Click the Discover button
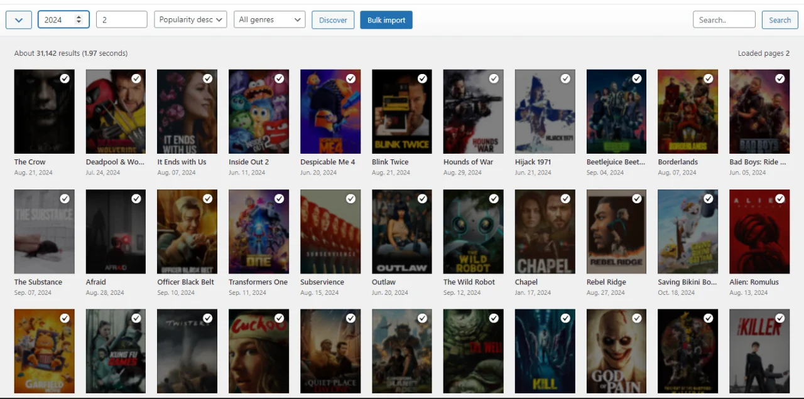This screenshot has width=804, height=399. tap(333, 20)
